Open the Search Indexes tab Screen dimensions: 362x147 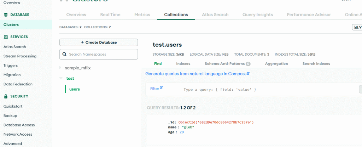pyautogui.click(x=316, y=64)
